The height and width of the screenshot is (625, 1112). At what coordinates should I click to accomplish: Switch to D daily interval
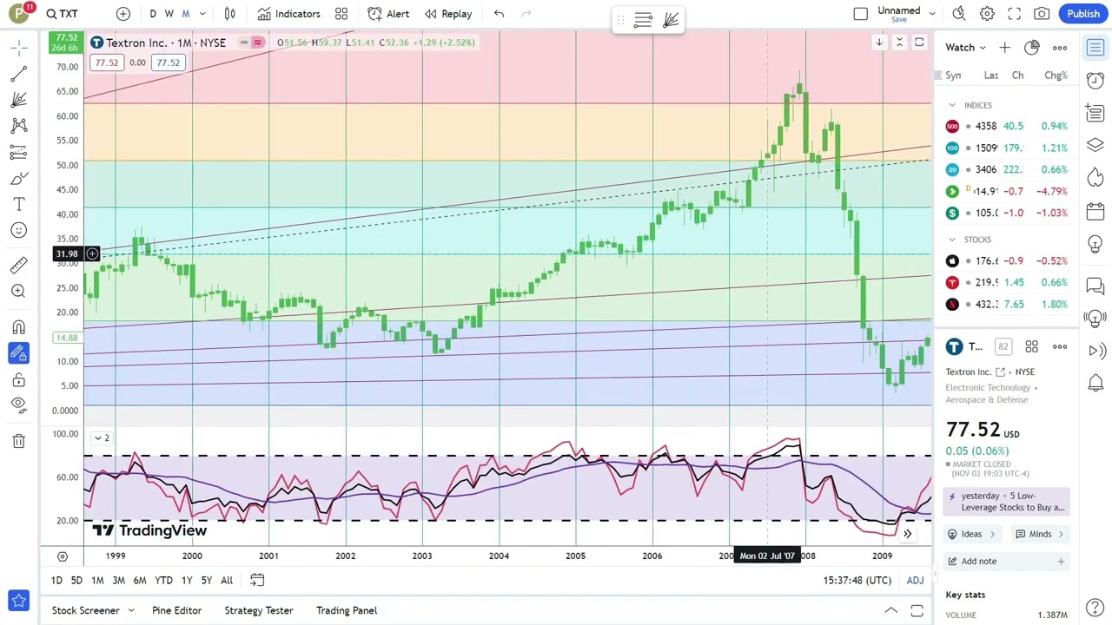coord(153,14)
